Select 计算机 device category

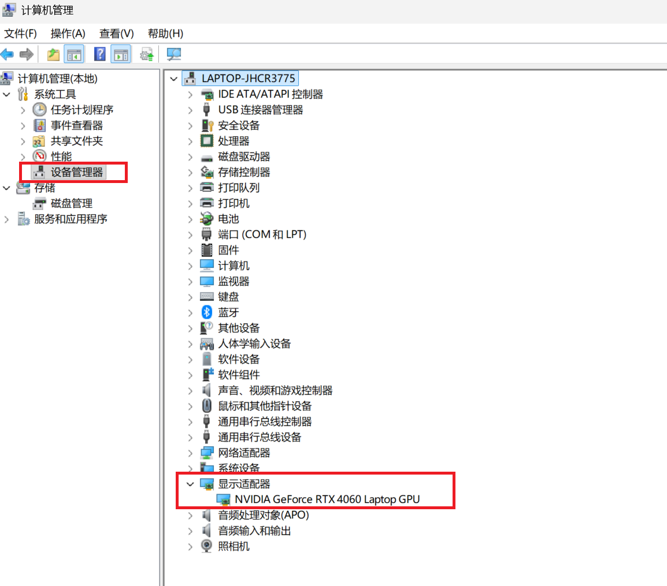click(234, 266)
